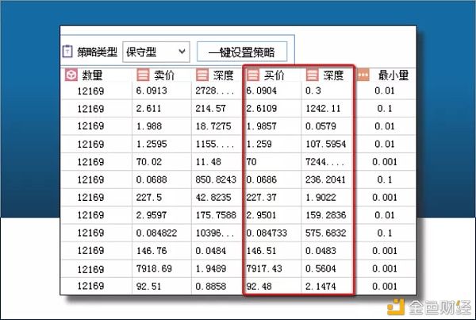This screenshot has width=476, height=320.
Task: Select the buy price cell reading exactly 70
Action: pyautogui.click(x=251, y=162)
